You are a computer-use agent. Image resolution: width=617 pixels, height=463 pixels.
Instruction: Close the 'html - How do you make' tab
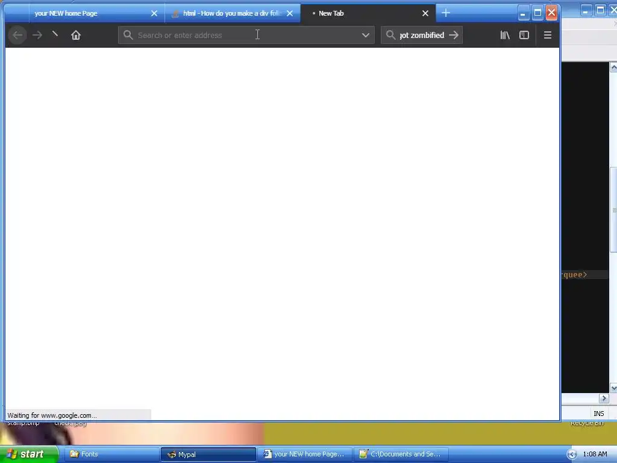click(x=290, y=13)
